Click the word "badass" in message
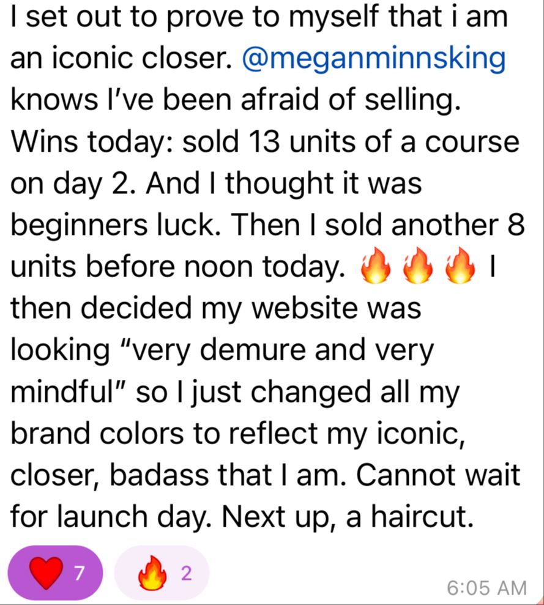 (x=159, y=475)
